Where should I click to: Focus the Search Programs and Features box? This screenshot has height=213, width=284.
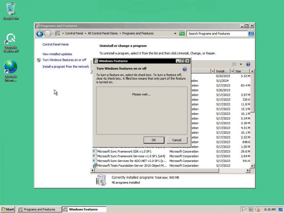pyautogui.click(x=217, y=34)
